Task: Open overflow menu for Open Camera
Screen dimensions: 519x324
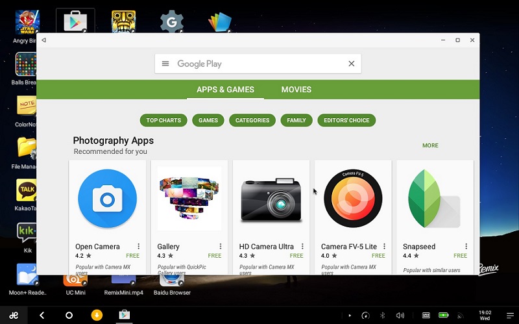Action: pos(139,246)
